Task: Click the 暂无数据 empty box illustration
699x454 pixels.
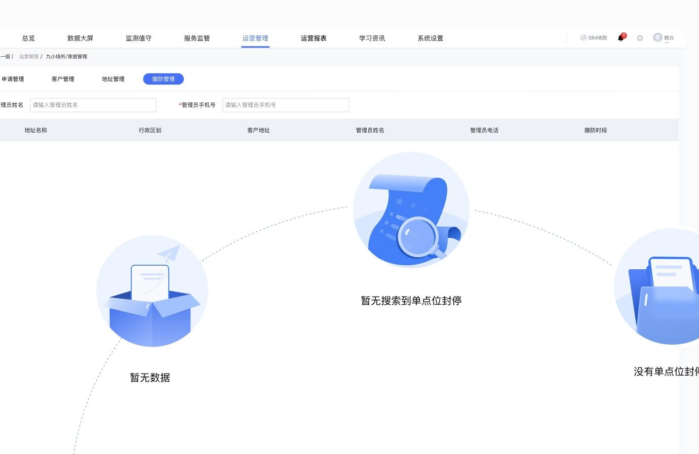Action: 152,291
